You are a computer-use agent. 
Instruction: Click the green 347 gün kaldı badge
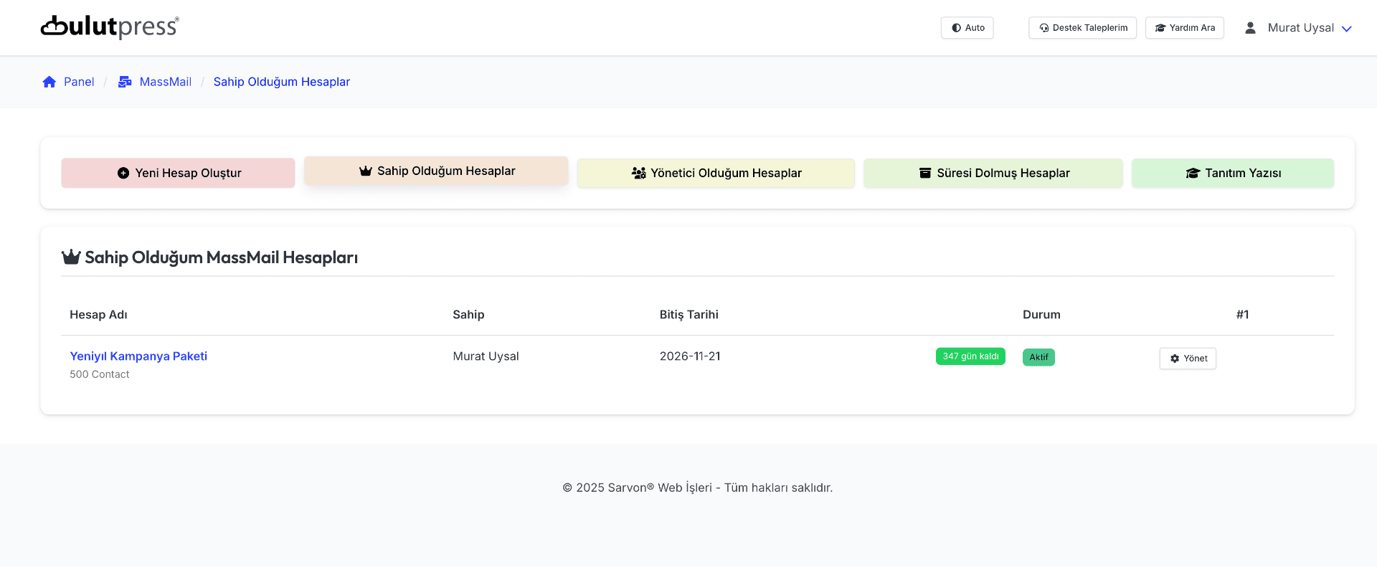tap(970, 356)
